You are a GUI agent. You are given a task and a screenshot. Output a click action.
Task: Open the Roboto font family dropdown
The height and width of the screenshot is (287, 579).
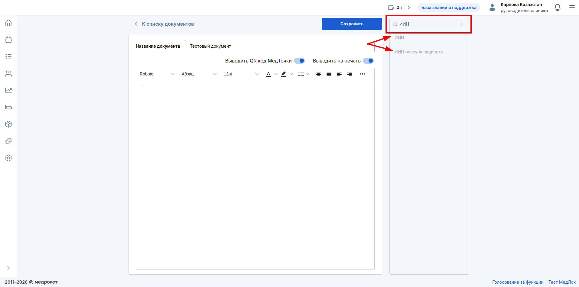[x=157, y=74]
